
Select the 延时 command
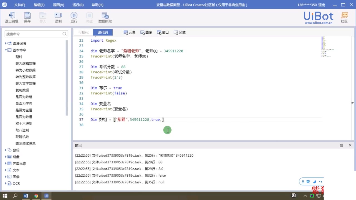(19, 57)
